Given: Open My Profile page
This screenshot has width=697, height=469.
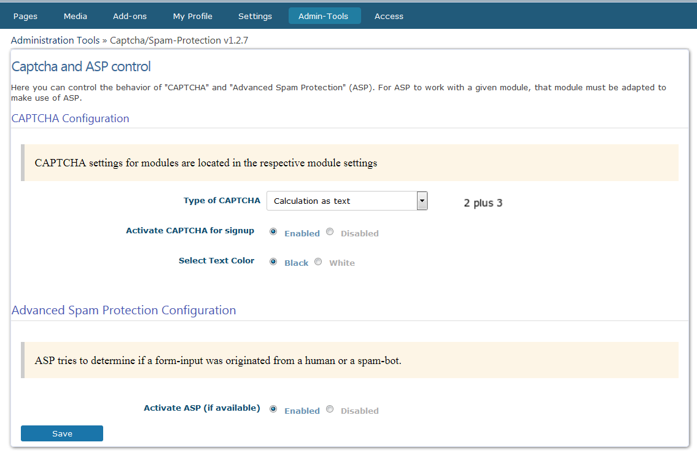Looking at the screenshot, I should click(192, 17).
